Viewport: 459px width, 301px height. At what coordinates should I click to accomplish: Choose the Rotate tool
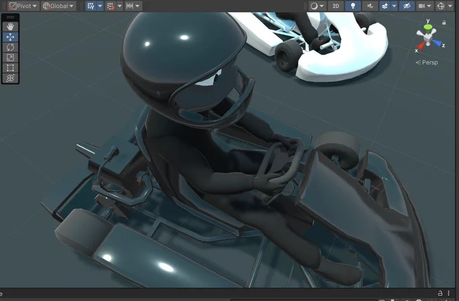coord(10,47)
